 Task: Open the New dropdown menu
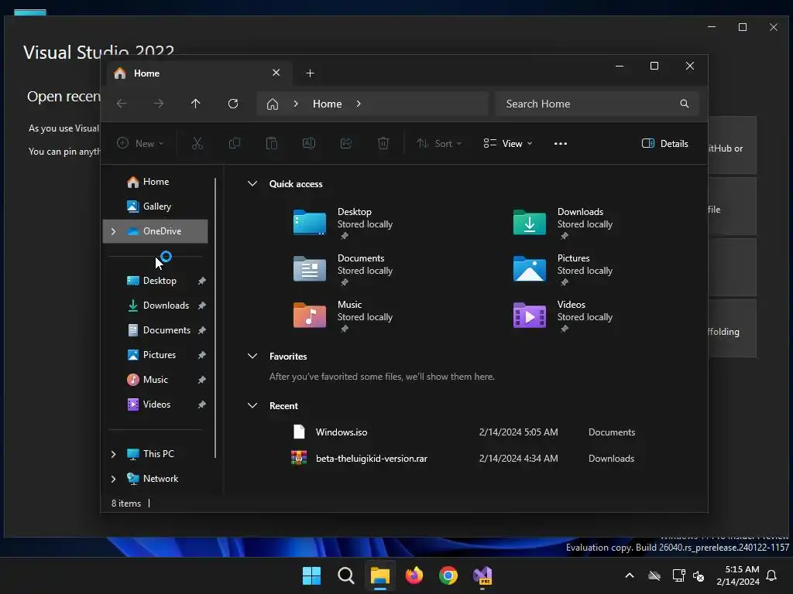point(140,143)
